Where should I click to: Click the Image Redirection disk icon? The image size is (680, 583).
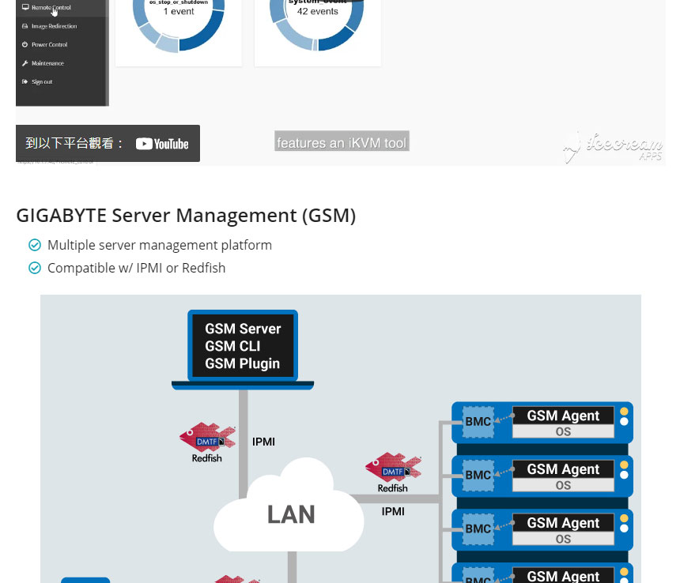point(25,26)
